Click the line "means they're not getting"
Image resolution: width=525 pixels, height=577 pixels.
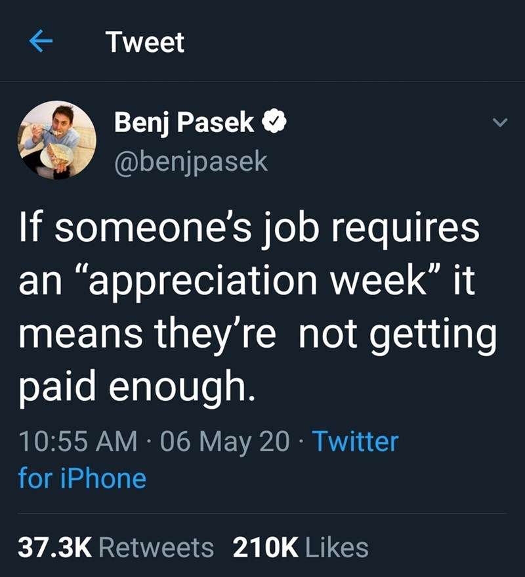pos(257,336)
